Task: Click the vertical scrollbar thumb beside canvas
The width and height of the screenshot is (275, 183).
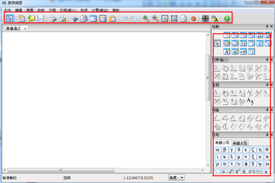Action: pyautogui.click(x=208, y=78)
